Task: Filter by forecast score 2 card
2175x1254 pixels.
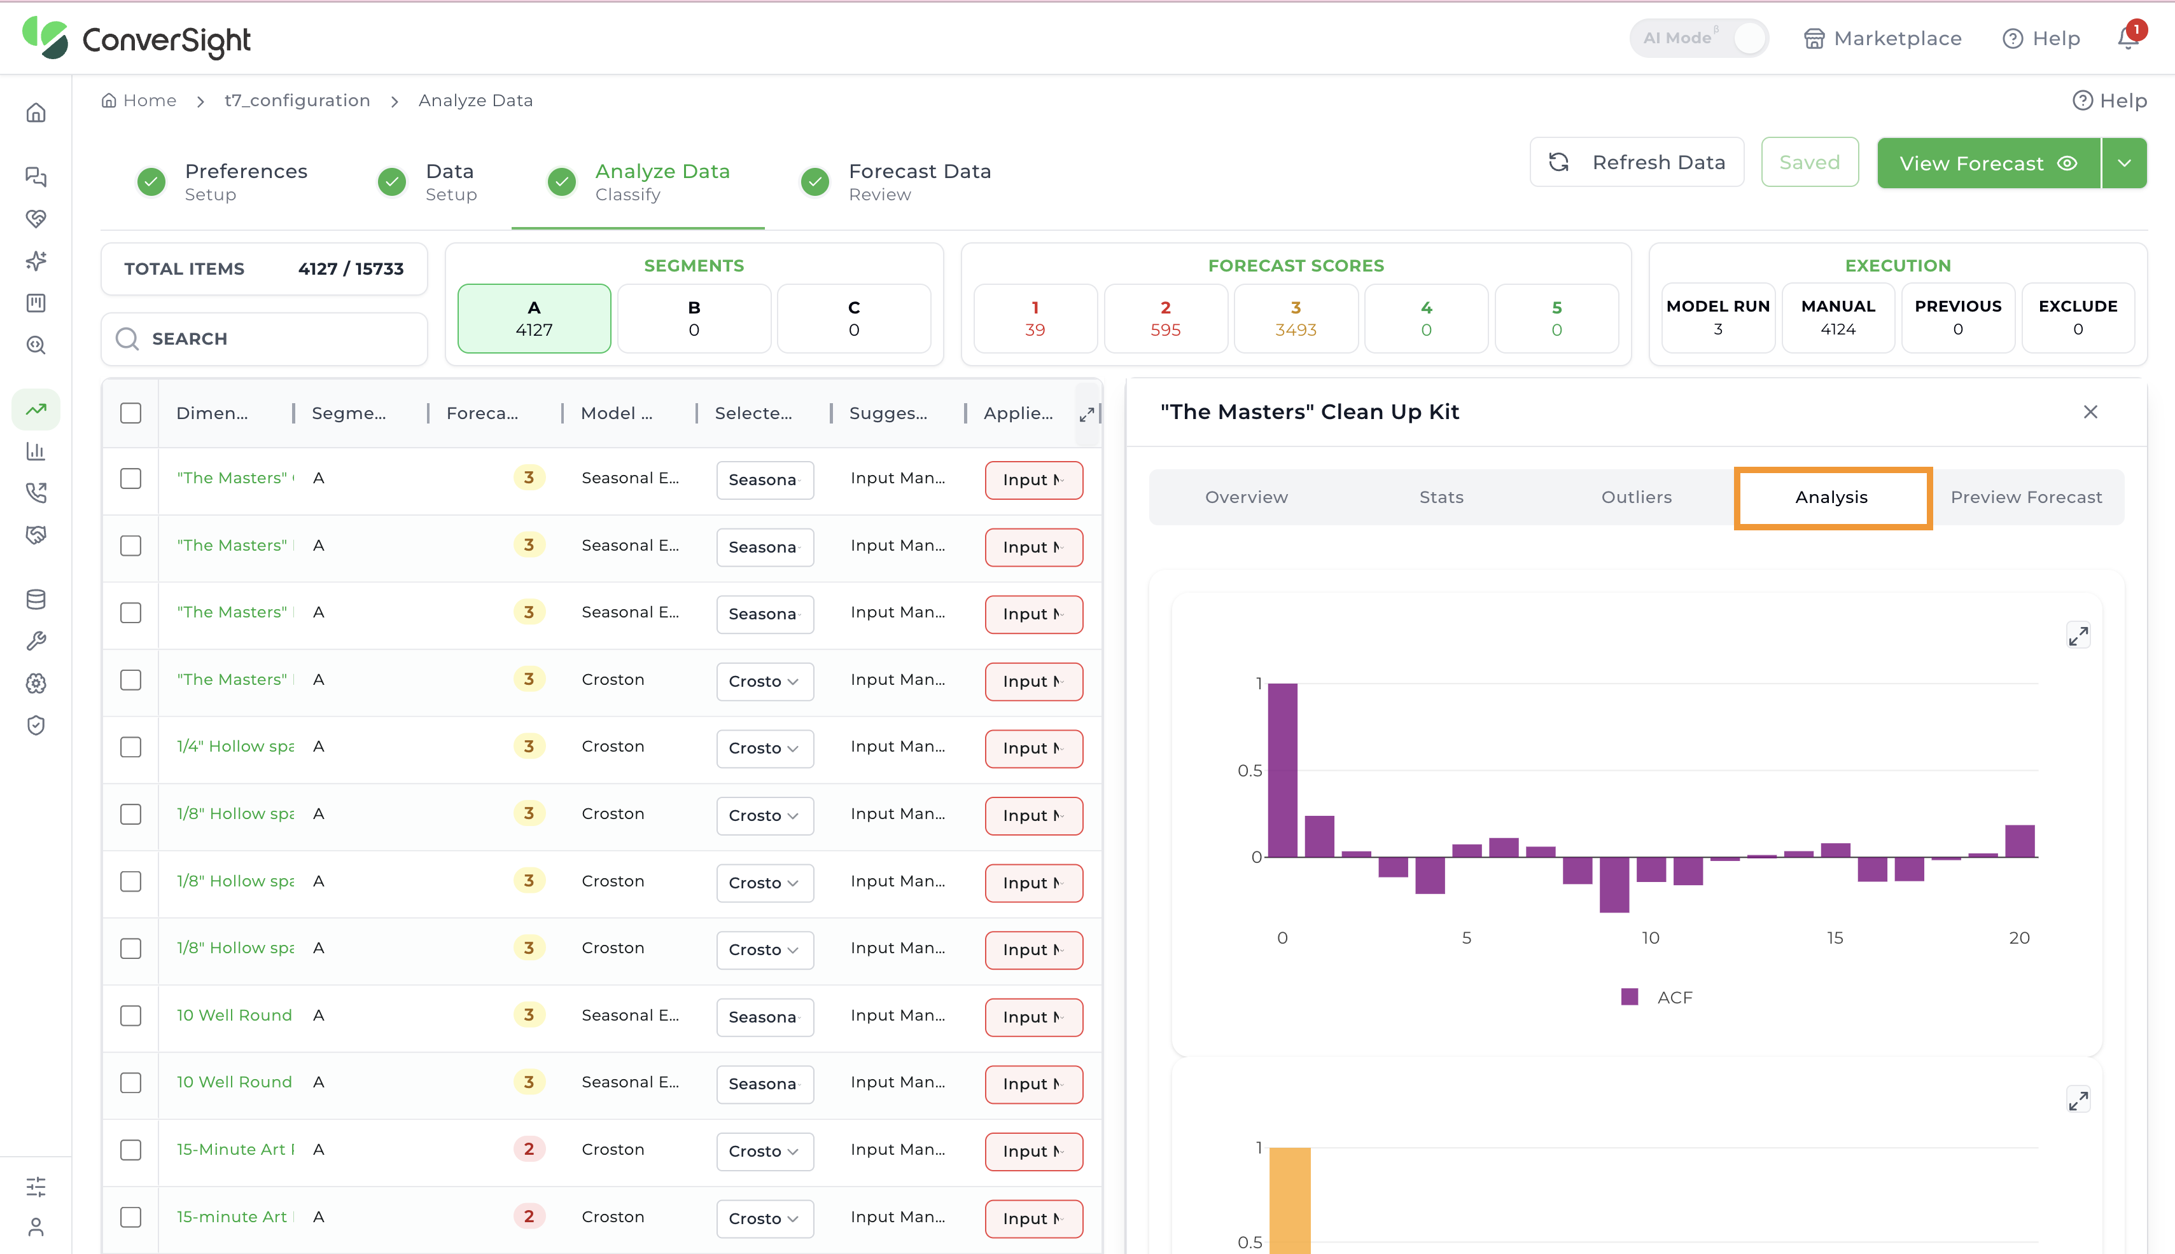Action: click(x=1165, y=319)
